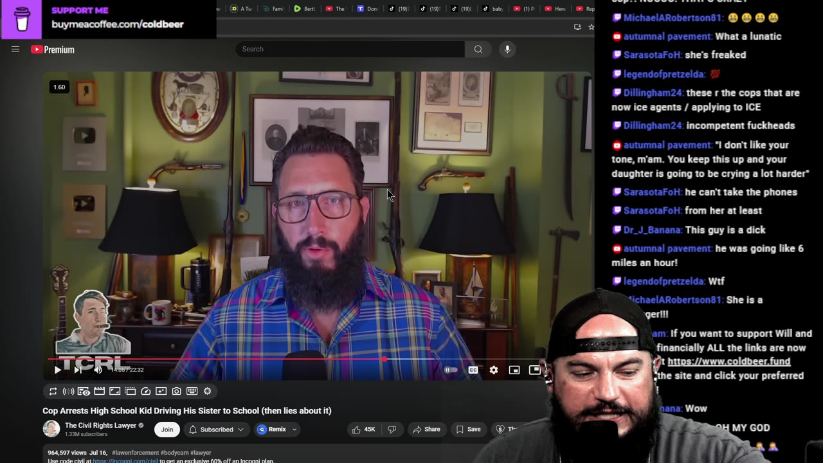The height and width of the screenshot is (463, 823).
Task: Open player settings gear
Action: point(494,370)
